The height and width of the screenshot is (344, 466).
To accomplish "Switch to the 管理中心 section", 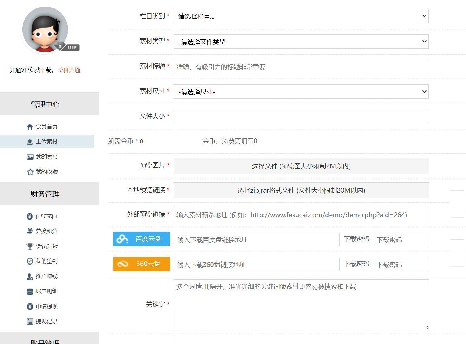I will (x=45, y=104).
